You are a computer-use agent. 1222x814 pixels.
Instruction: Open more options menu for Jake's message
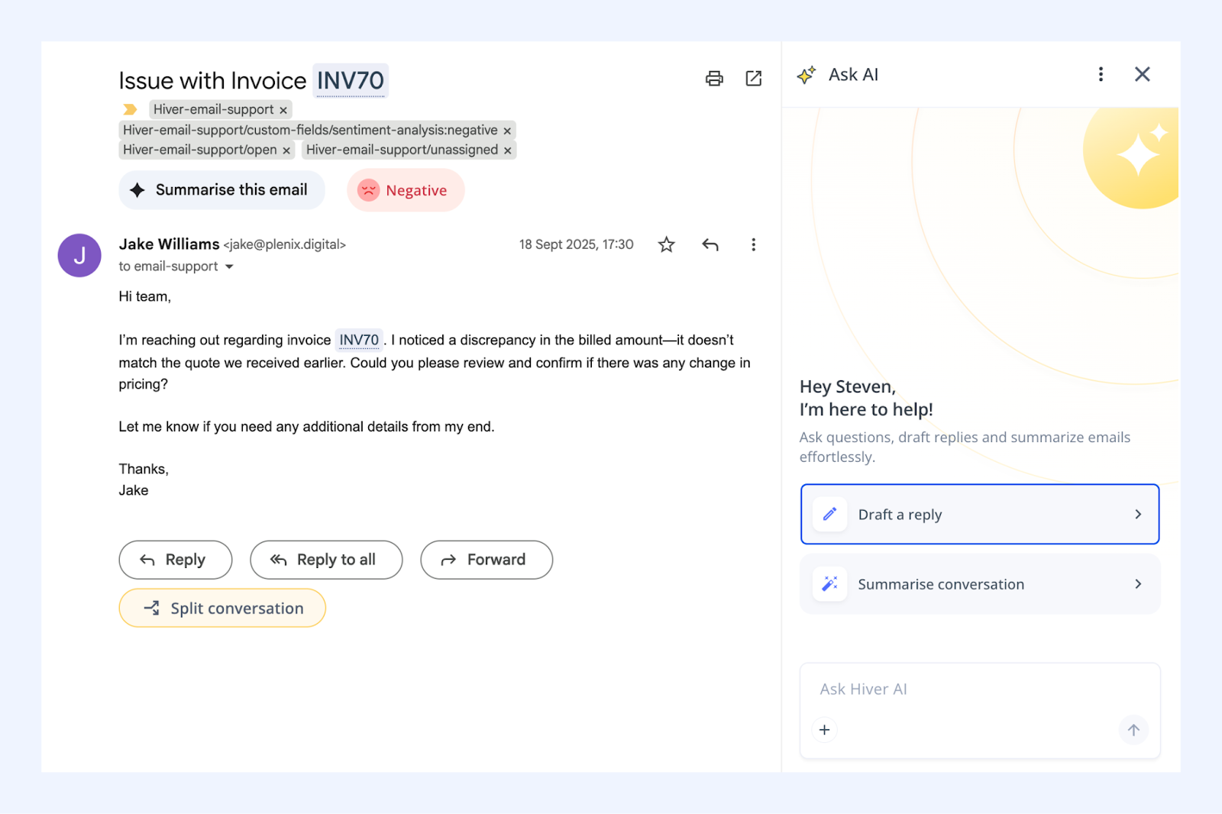coord(753,244)
